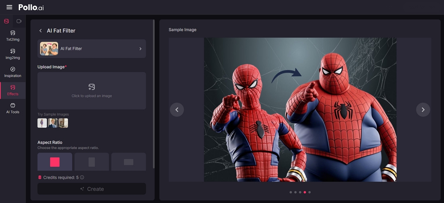Click the Create button
Screen dimensions: 444x203
92,189
